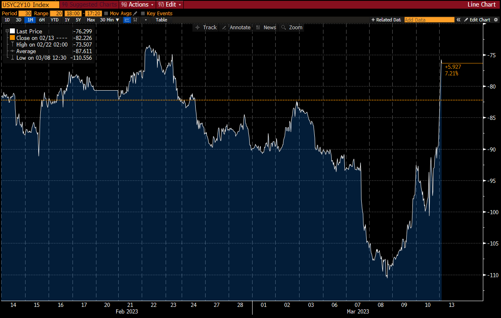Enable the Key Events checkbox

[143, 13]
